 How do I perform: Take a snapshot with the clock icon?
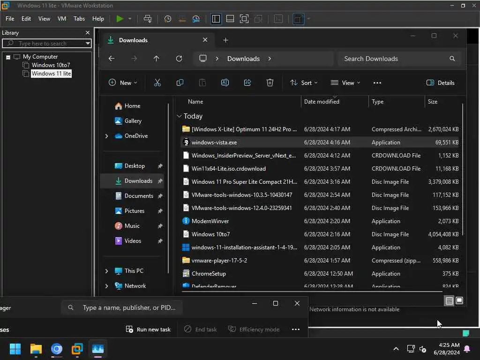167,19
